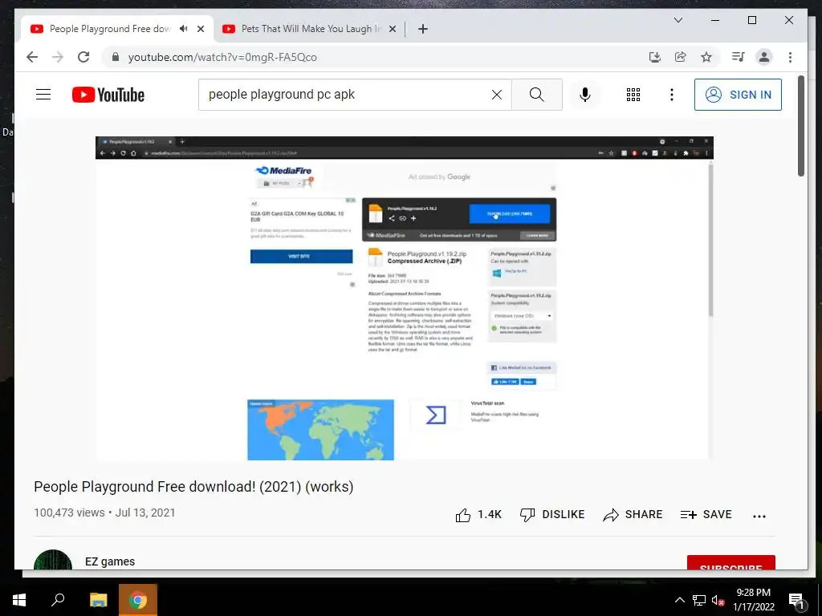Open YouTube hamburger guide menu
This screenshot has width=822, height=616.
[43, 95]
